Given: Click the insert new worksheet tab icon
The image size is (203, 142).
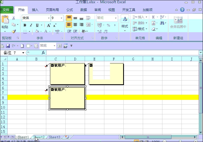Looking at the screenshot, I should click(x=67, y=137).
